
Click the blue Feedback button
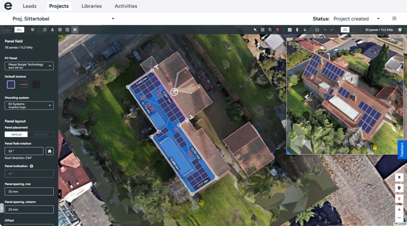pos(402,149)
